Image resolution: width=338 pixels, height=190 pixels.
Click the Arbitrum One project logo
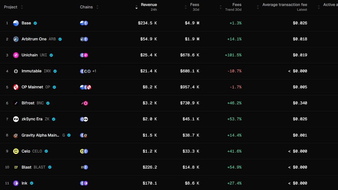click(16, 39)
